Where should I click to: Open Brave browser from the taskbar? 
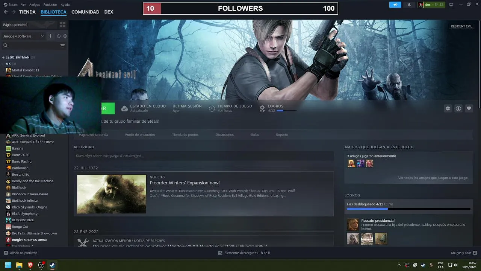30,265
